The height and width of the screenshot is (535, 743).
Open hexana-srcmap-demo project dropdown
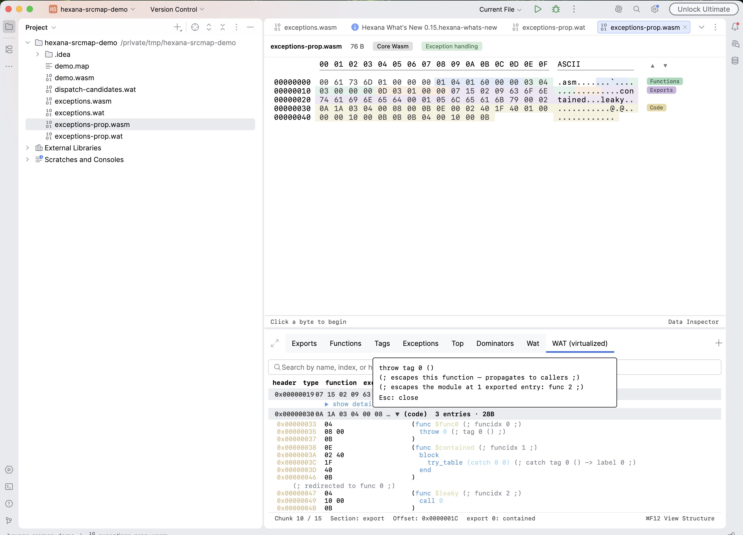92,9
